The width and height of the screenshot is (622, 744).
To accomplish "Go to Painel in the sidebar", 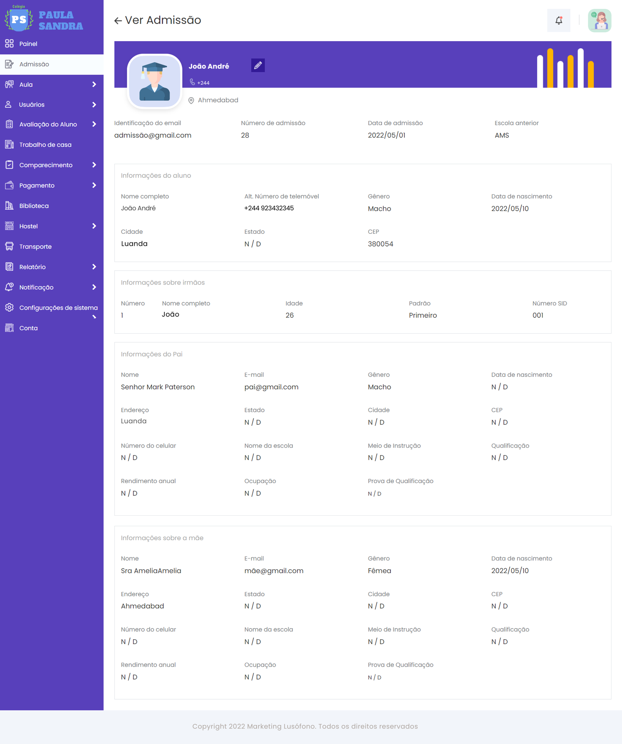I will 28,44.
